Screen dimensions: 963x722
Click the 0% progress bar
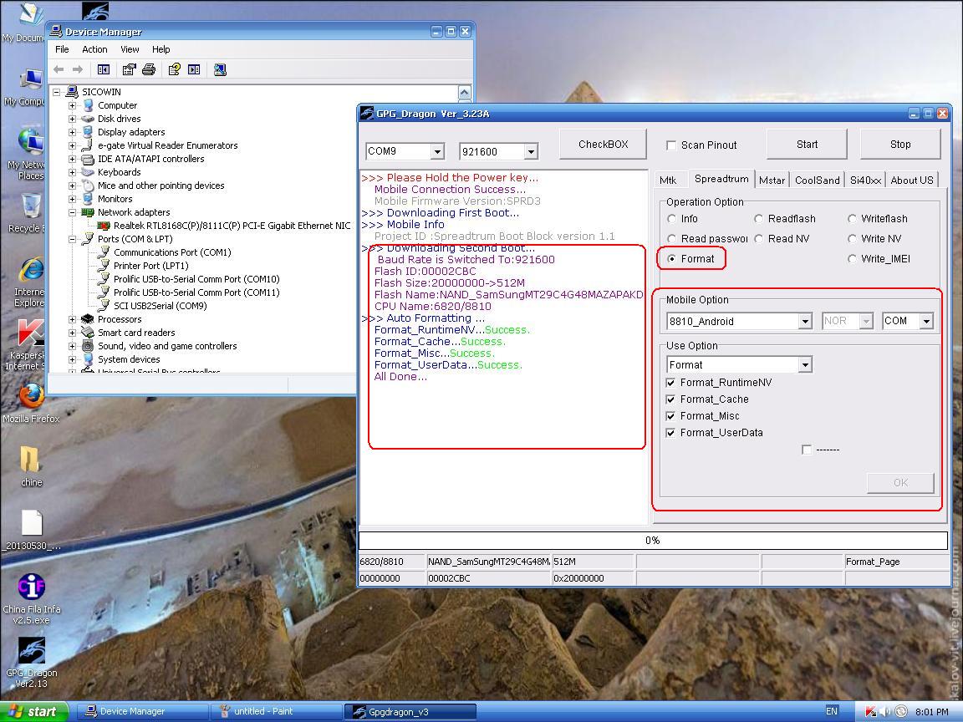tap(653, 541)
